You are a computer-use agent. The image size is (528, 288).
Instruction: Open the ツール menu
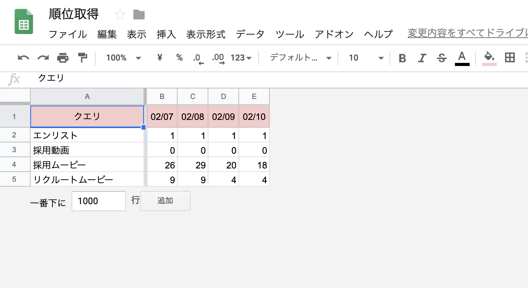(x=290, y=34)
